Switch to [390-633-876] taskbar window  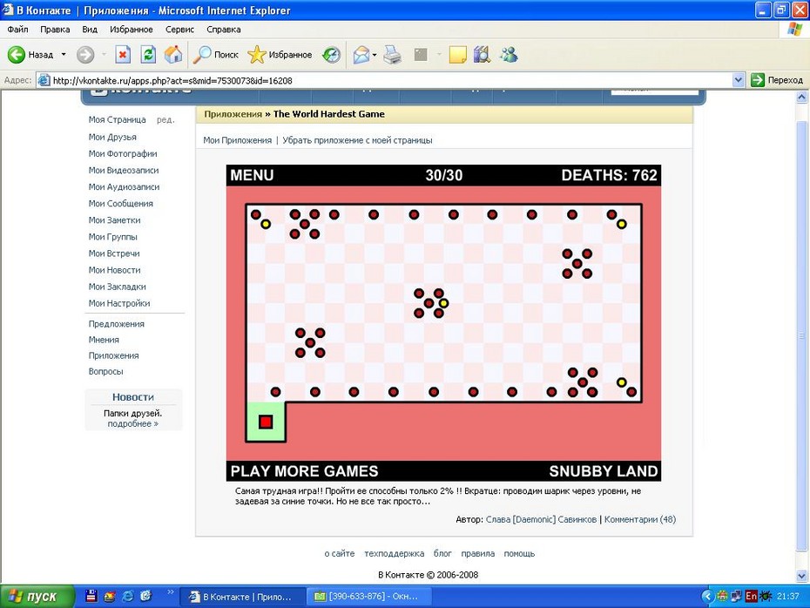368,596
